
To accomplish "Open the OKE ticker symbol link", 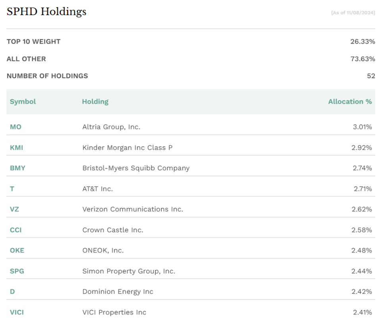I will pyautogui.click(x=17, y=250).
